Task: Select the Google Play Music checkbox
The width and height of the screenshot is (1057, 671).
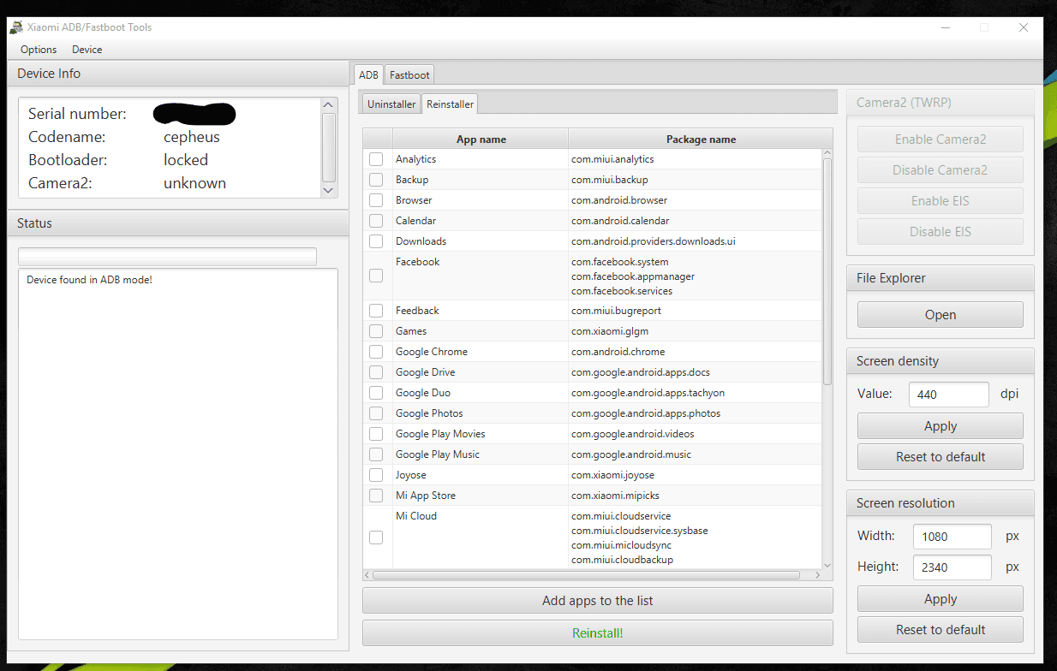Action: 376,454
